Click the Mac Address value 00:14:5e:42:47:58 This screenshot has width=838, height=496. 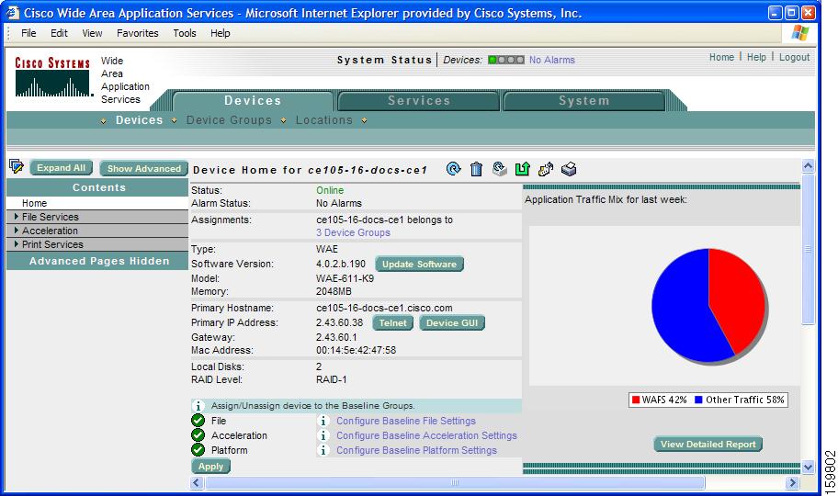point(356,350)
